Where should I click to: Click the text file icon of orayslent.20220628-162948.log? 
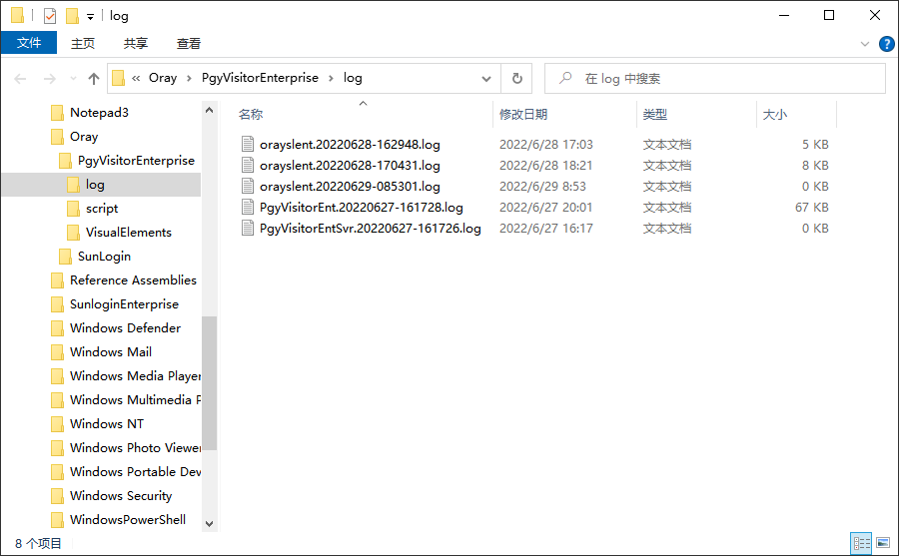point(248,145)
